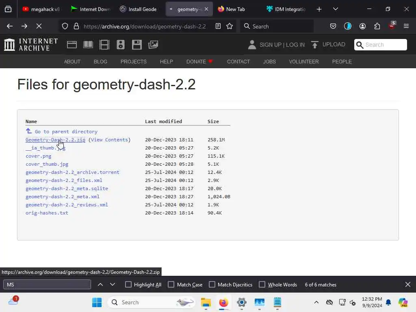Save page to Pocket
Screen dimensions: 416x312
point(333,26)
